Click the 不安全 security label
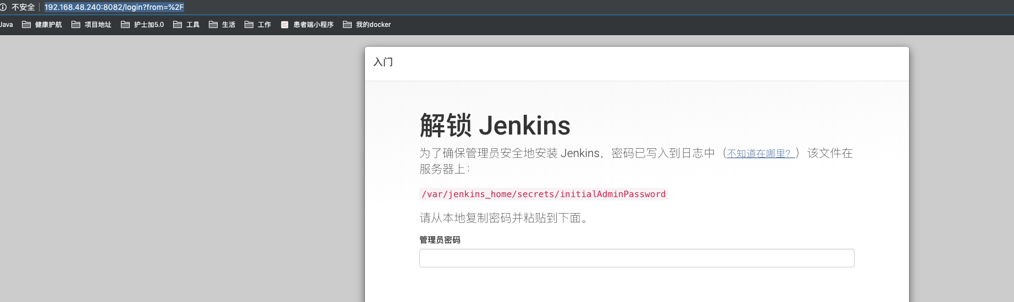The height and width of the screenshot is (302, 1014). pos(23,7)
